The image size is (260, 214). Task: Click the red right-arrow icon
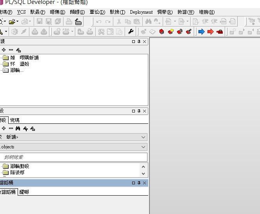pos(211,32)
